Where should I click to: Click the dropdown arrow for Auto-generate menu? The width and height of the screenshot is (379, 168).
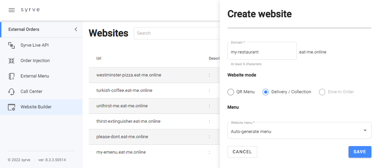pos(365,131)
